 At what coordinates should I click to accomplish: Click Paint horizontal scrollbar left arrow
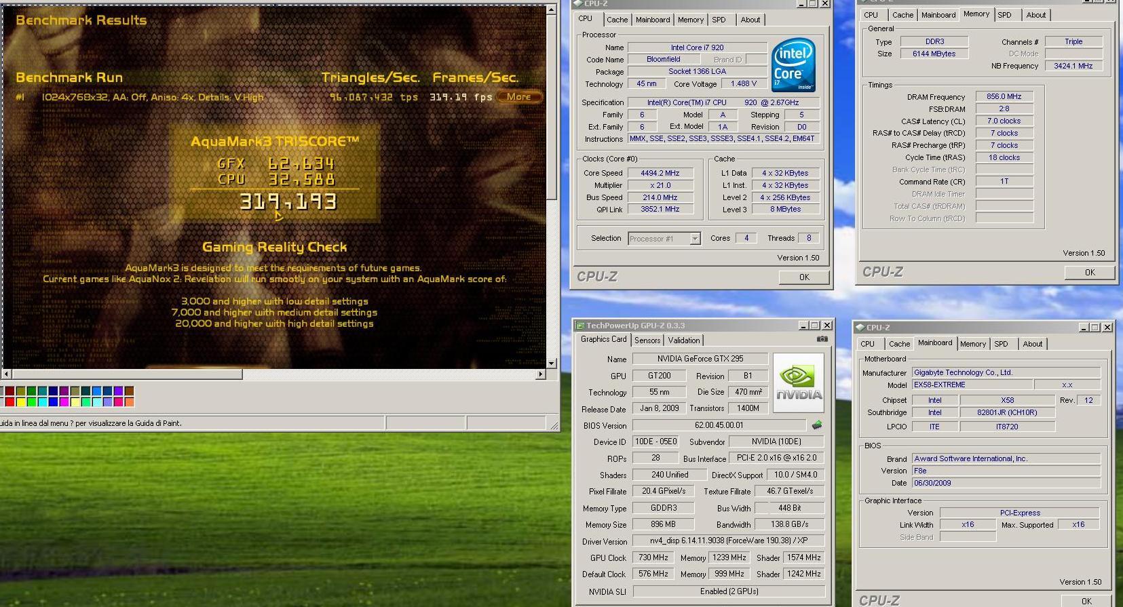tap(6, 374)
